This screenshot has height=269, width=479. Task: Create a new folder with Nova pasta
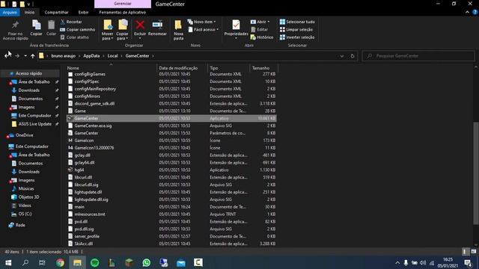(x=178, y=30)
